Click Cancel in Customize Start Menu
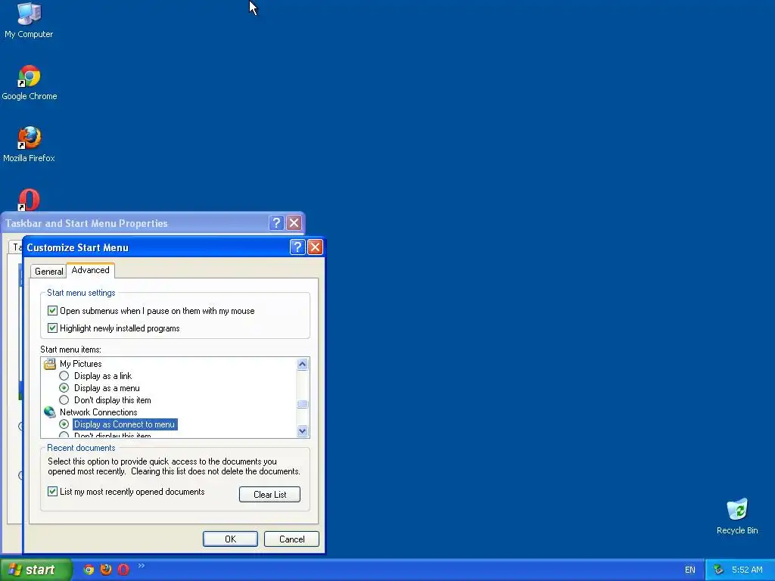This screenshot has width=775, height=581. (291, 539)
